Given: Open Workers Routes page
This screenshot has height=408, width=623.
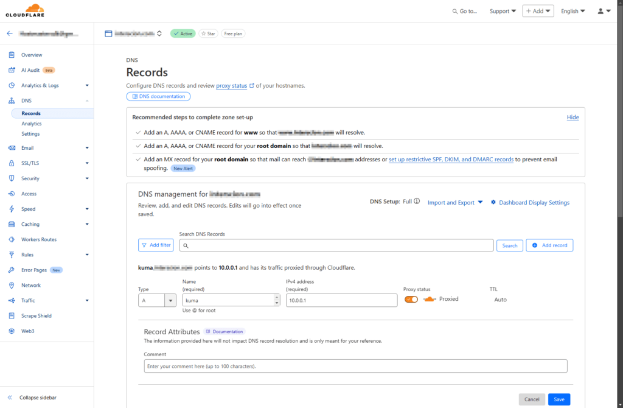Looking at the screenshot, I should (x=39, y=239).
